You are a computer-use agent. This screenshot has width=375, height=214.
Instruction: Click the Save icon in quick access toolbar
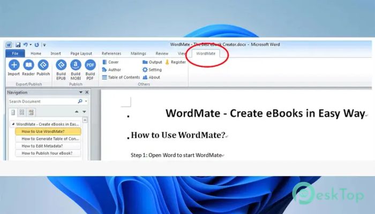pyautogui.click(x=18, y=45)
